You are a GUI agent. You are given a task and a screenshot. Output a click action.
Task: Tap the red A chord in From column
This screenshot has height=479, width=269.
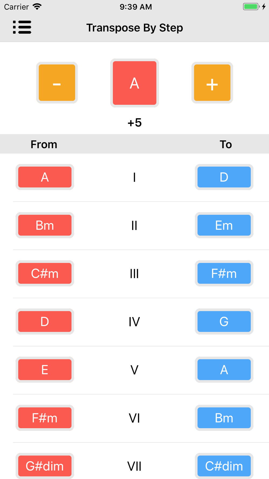pyautogui.click(x=45, y=177)
